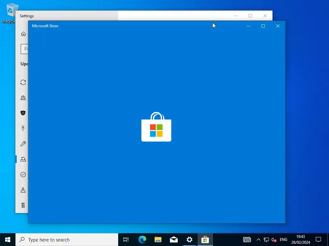Screen dimensions: 329x246
Task: Select Recovery icon in Settings sidebar
Action: pyautogui.click(x=23, y=159)
